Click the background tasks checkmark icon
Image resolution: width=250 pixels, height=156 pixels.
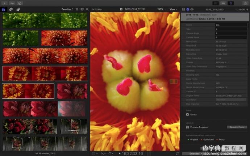point(20,3)
